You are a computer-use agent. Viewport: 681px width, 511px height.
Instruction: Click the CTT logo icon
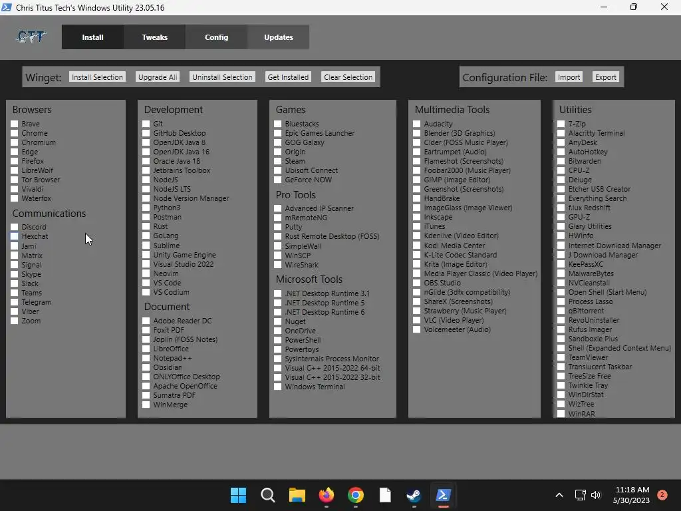point(31,37)
